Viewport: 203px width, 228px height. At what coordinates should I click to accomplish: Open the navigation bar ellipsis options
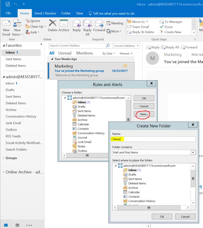click(x=29, y=225)
